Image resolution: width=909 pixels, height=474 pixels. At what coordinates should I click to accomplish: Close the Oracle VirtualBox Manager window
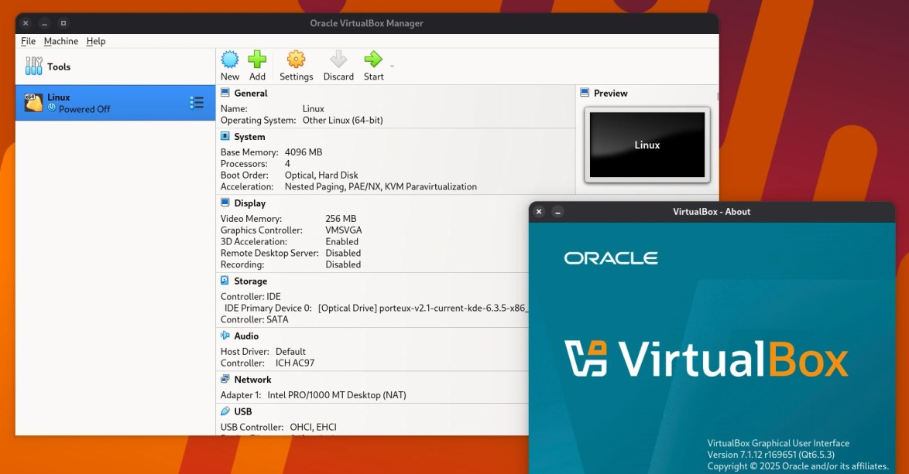click(x=26, y=23)
